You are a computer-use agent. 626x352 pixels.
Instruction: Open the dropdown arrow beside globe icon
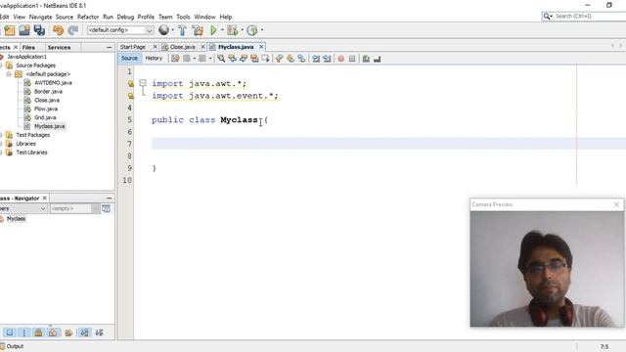click(x=172, y=30)
